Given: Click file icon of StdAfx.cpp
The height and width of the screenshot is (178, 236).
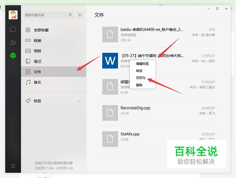Looking at the screenshot, I should [110, 139].
